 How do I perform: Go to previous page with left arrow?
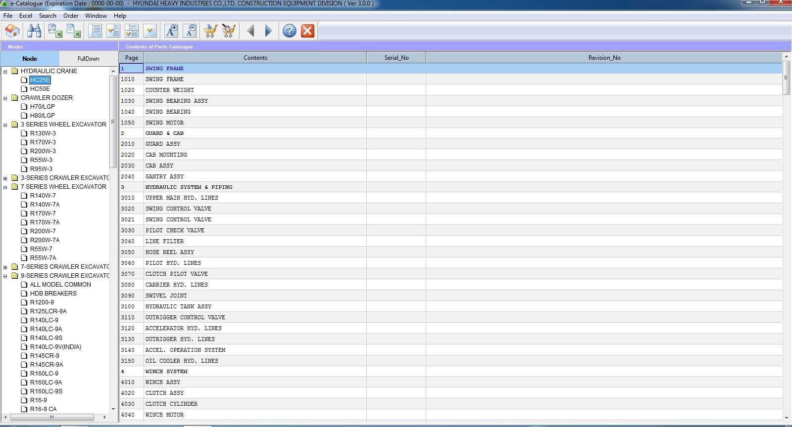click(x=250, y=31)
